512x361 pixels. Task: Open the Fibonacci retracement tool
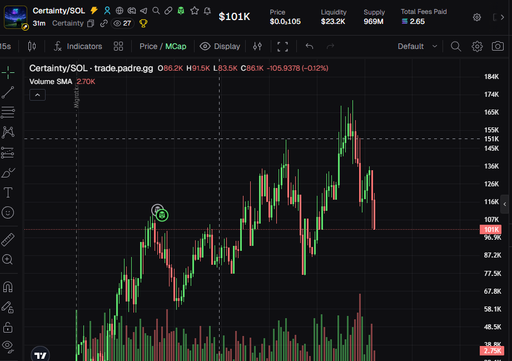[8, 112]
